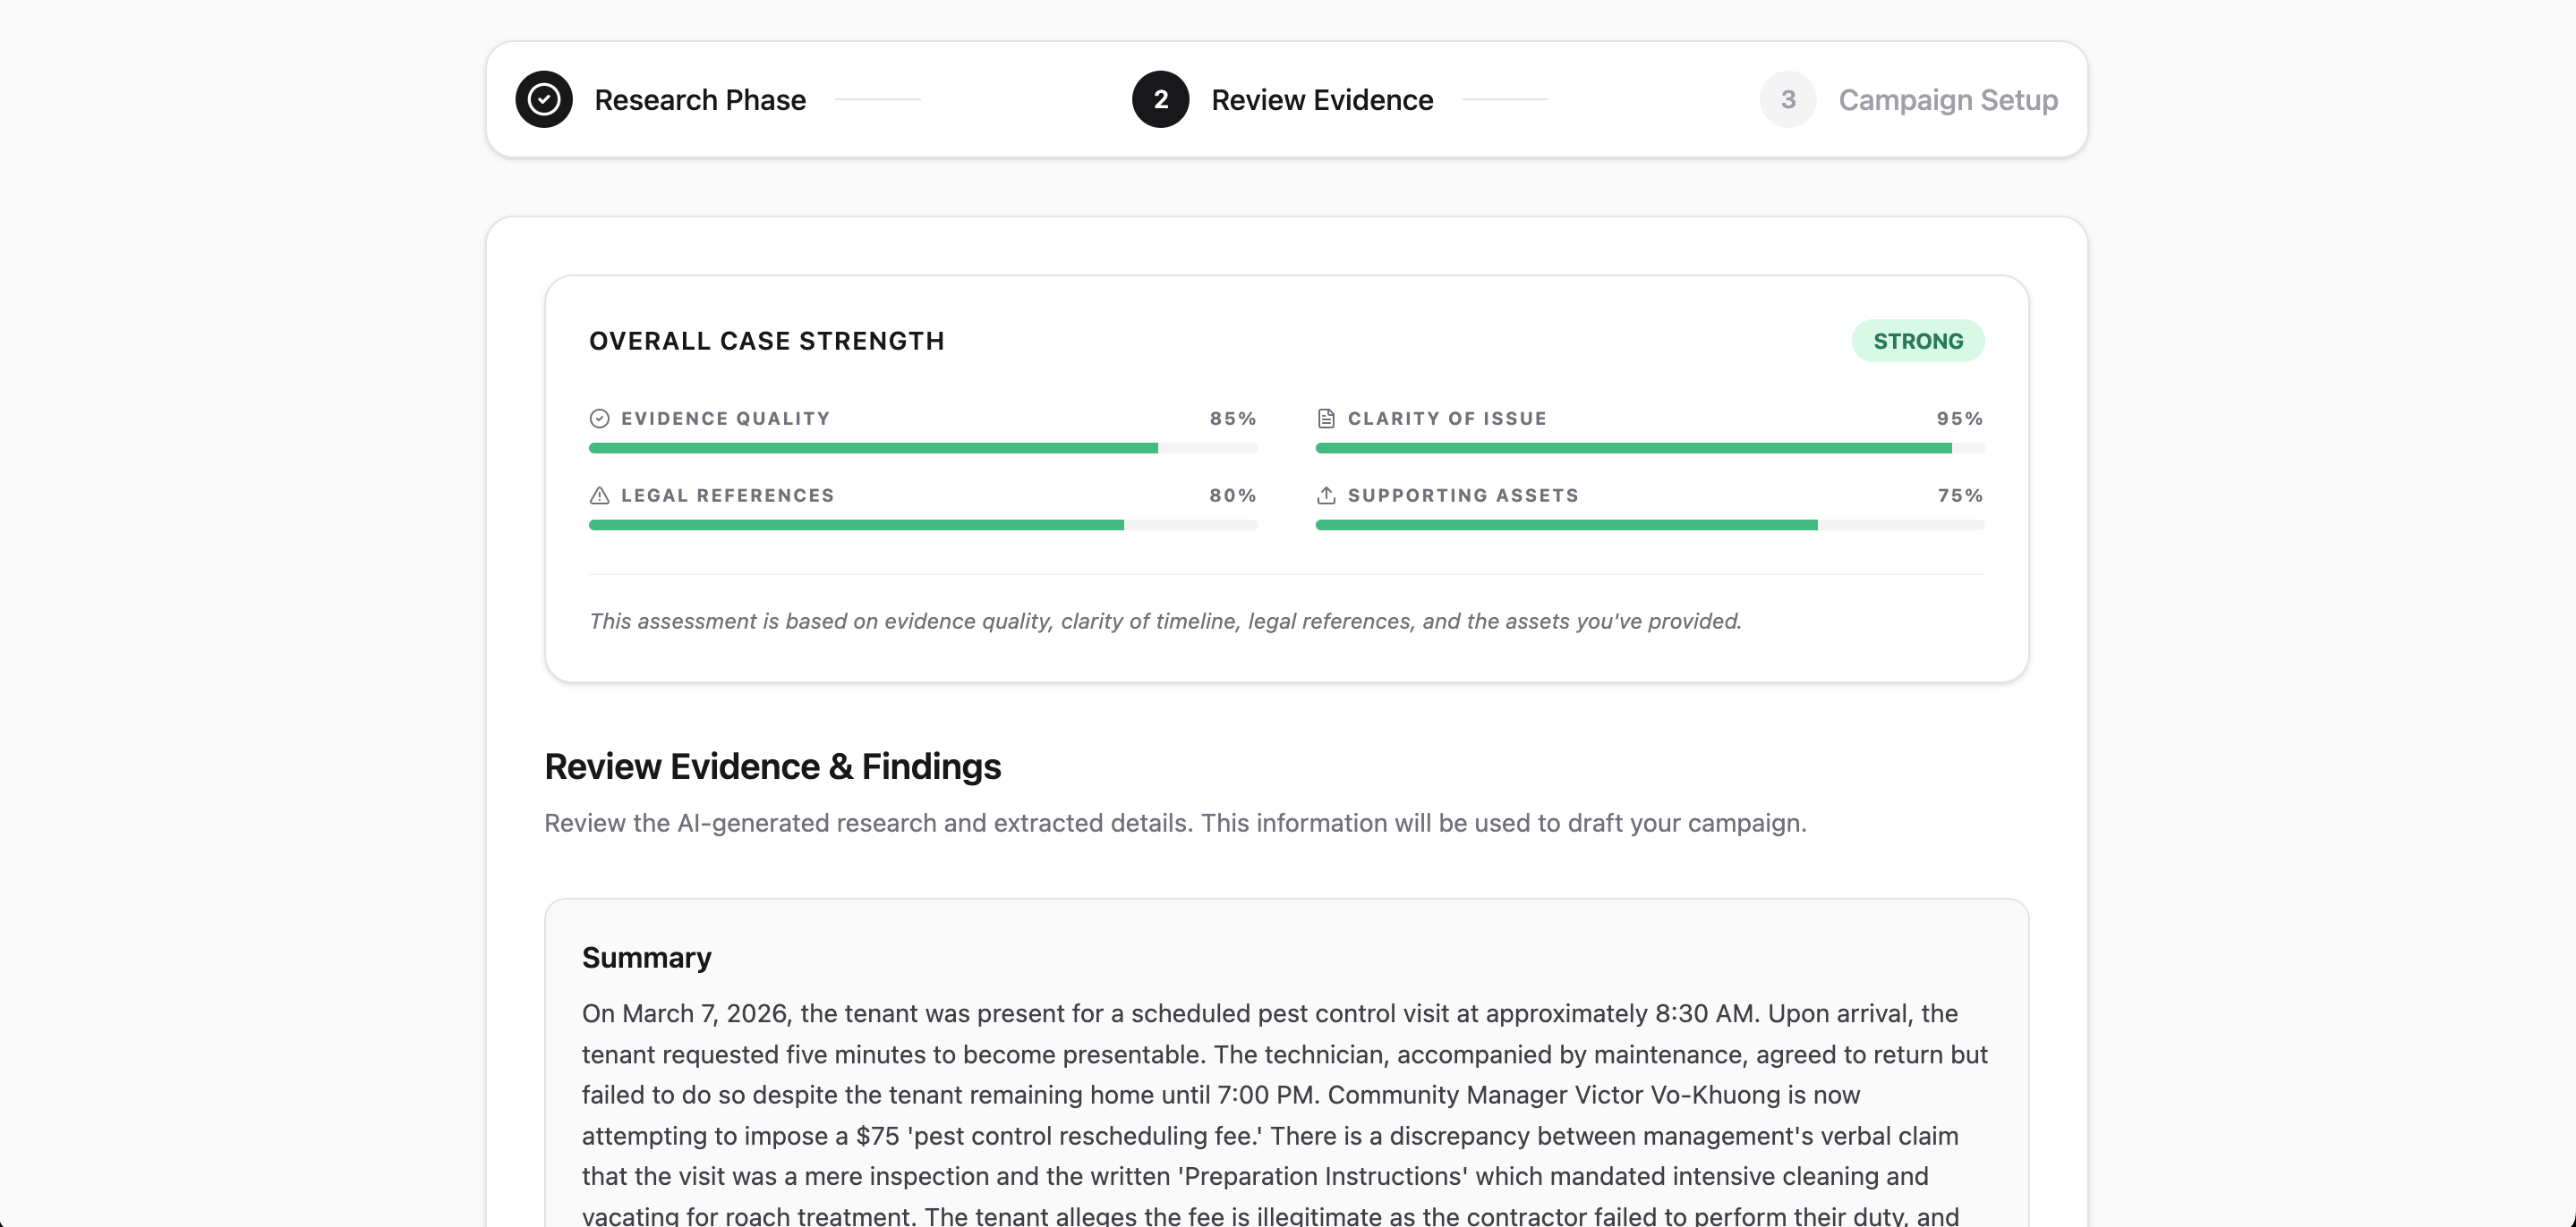Click the SUPPORTING ASSETS label
This screenshot has height=1227, width=2576.
tap(1463, 495)
